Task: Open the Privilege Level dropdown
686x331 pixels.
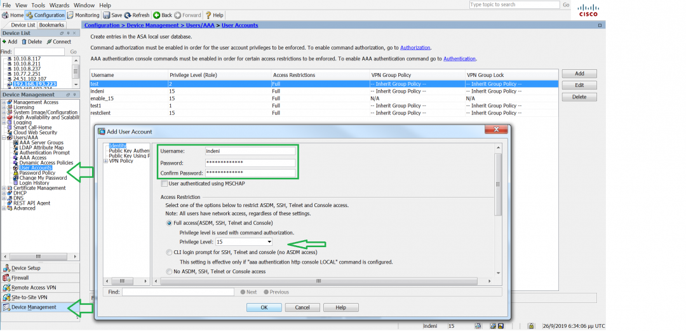Action: coord(269,242)
